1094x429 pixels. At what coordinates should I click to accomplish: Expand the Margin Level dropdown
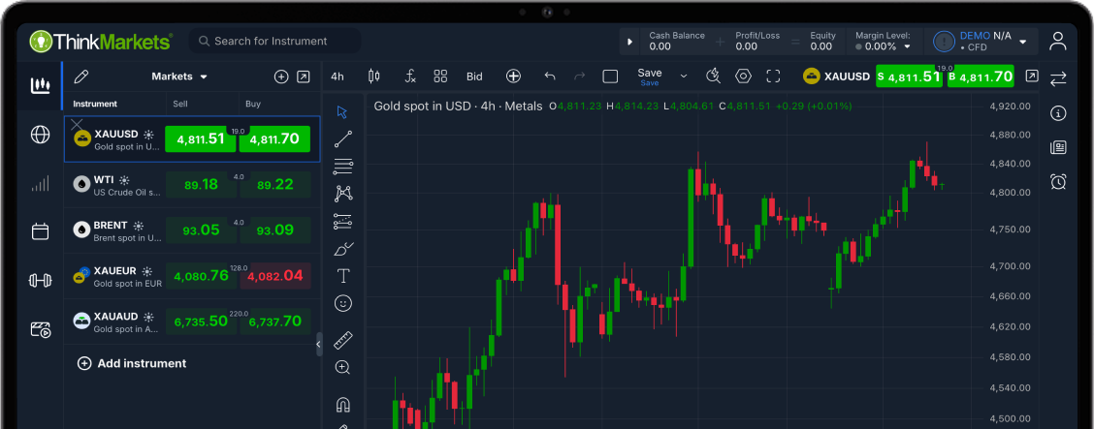[x=908, y=46]
